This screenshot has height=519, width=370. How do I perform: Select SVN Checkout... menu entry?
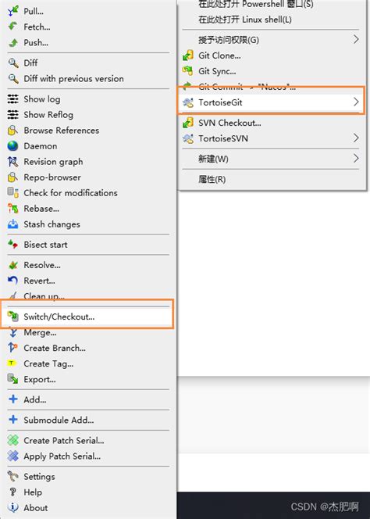(229, 123)
